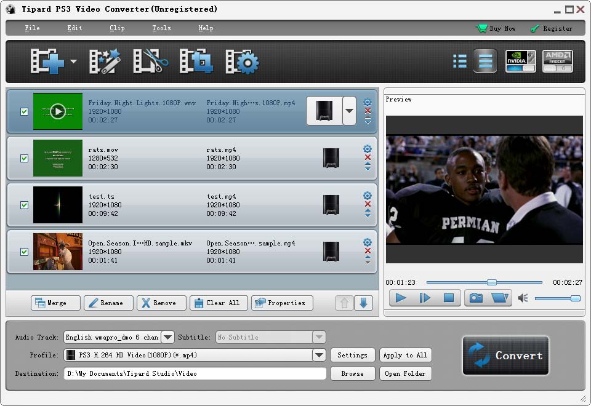The width and height of the screenshot is (591, 406).
Task: Mute the preview audio speaker icon
Action: tap(523, 298)
